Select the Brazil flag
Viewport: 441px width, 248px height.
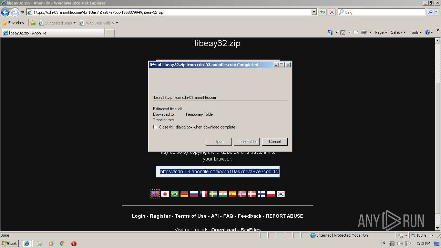[x=175, y=194]
